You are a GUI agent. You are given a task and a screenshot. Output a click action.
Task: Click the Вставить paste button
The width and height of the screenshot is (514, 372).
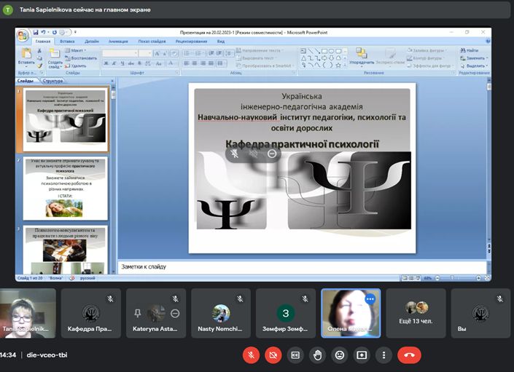(x=26, y=57)
